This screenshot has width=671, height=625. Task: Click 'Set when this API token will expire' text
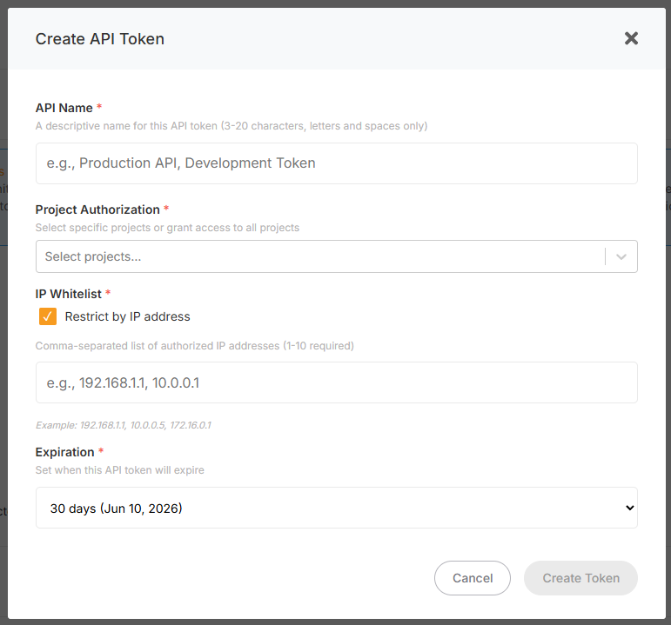pos(120,469)
